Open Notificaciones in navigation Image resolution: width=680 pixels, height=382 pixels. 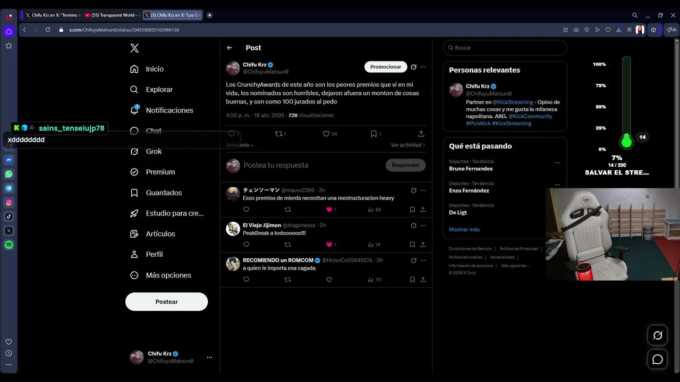162,110
